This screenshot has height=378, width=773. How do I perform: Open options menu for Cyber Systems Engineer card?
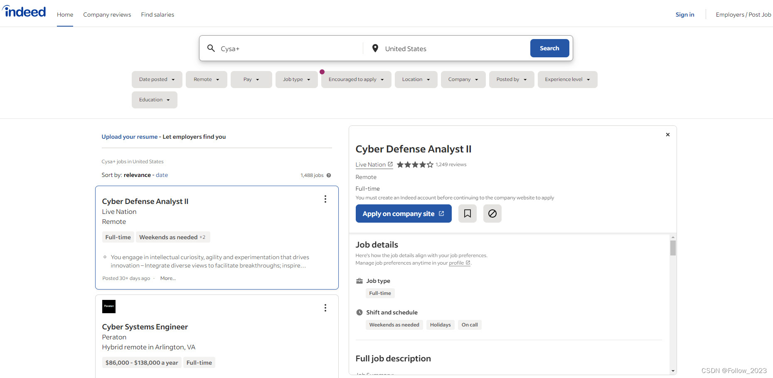click(325, 308)
